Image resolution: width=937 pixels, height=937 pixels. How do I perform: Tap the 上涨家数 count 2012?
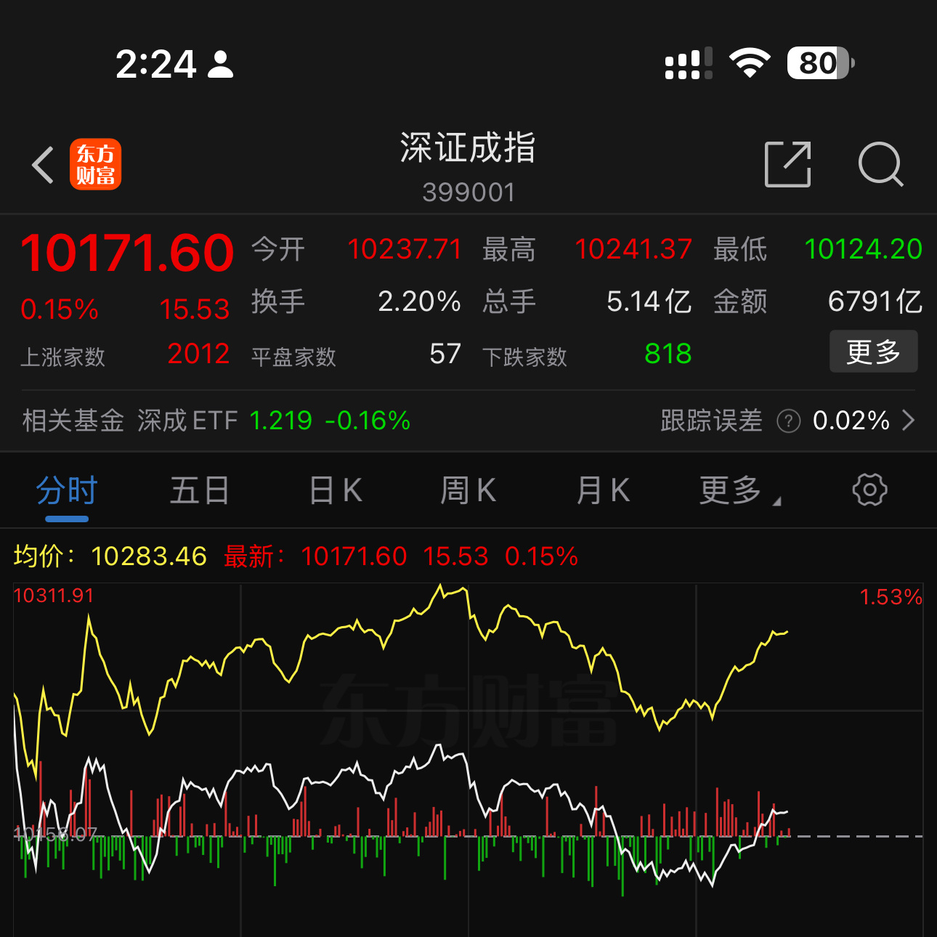click(198, 354)
